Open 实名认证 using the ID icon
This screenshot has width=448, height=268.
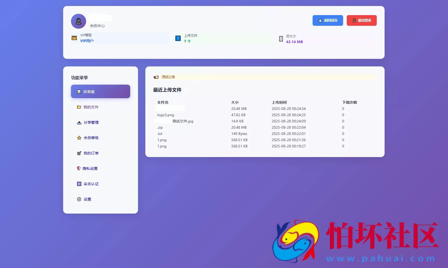point(79,184)
